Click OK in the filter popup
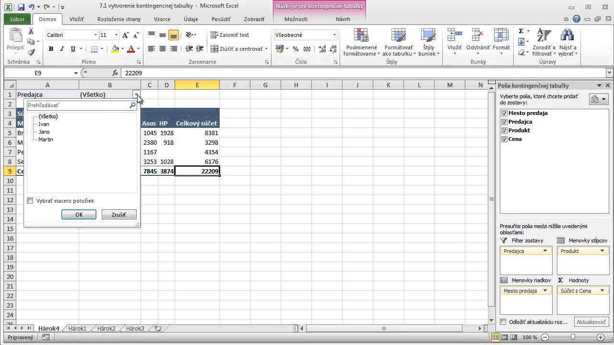This screenshot has height=345, width=614. [x=79, y=215]
